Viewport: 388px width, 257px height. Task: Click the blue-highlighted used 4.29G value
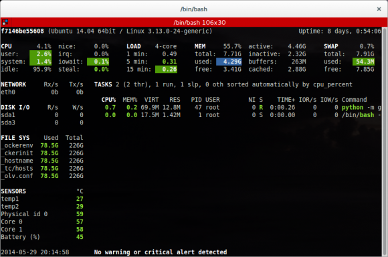229,62
